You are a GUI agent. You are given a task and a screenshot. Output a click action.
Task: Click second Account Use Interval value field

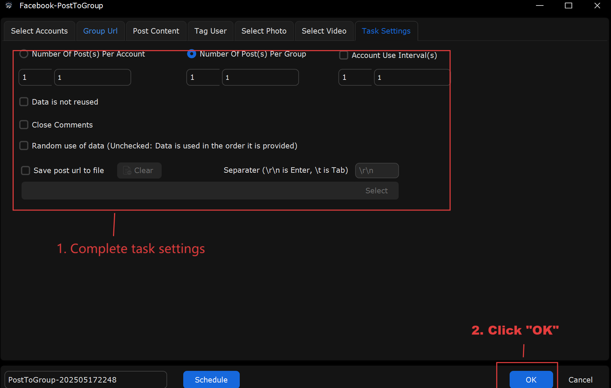pos(412,77)
